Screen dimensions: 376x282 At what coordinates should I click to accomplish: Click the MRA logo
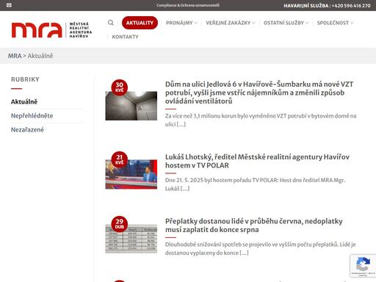51,30
